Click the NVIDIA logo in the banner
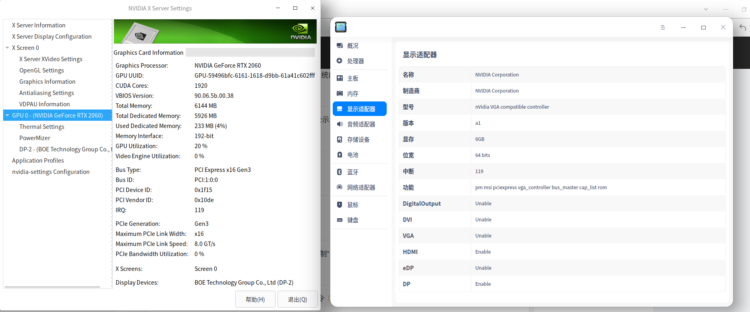 tap(301, 31)
